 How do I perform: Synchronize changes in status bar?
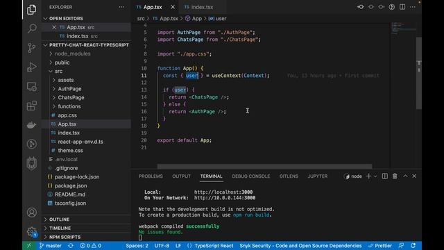pyautogui.click(x=71, y=246)
